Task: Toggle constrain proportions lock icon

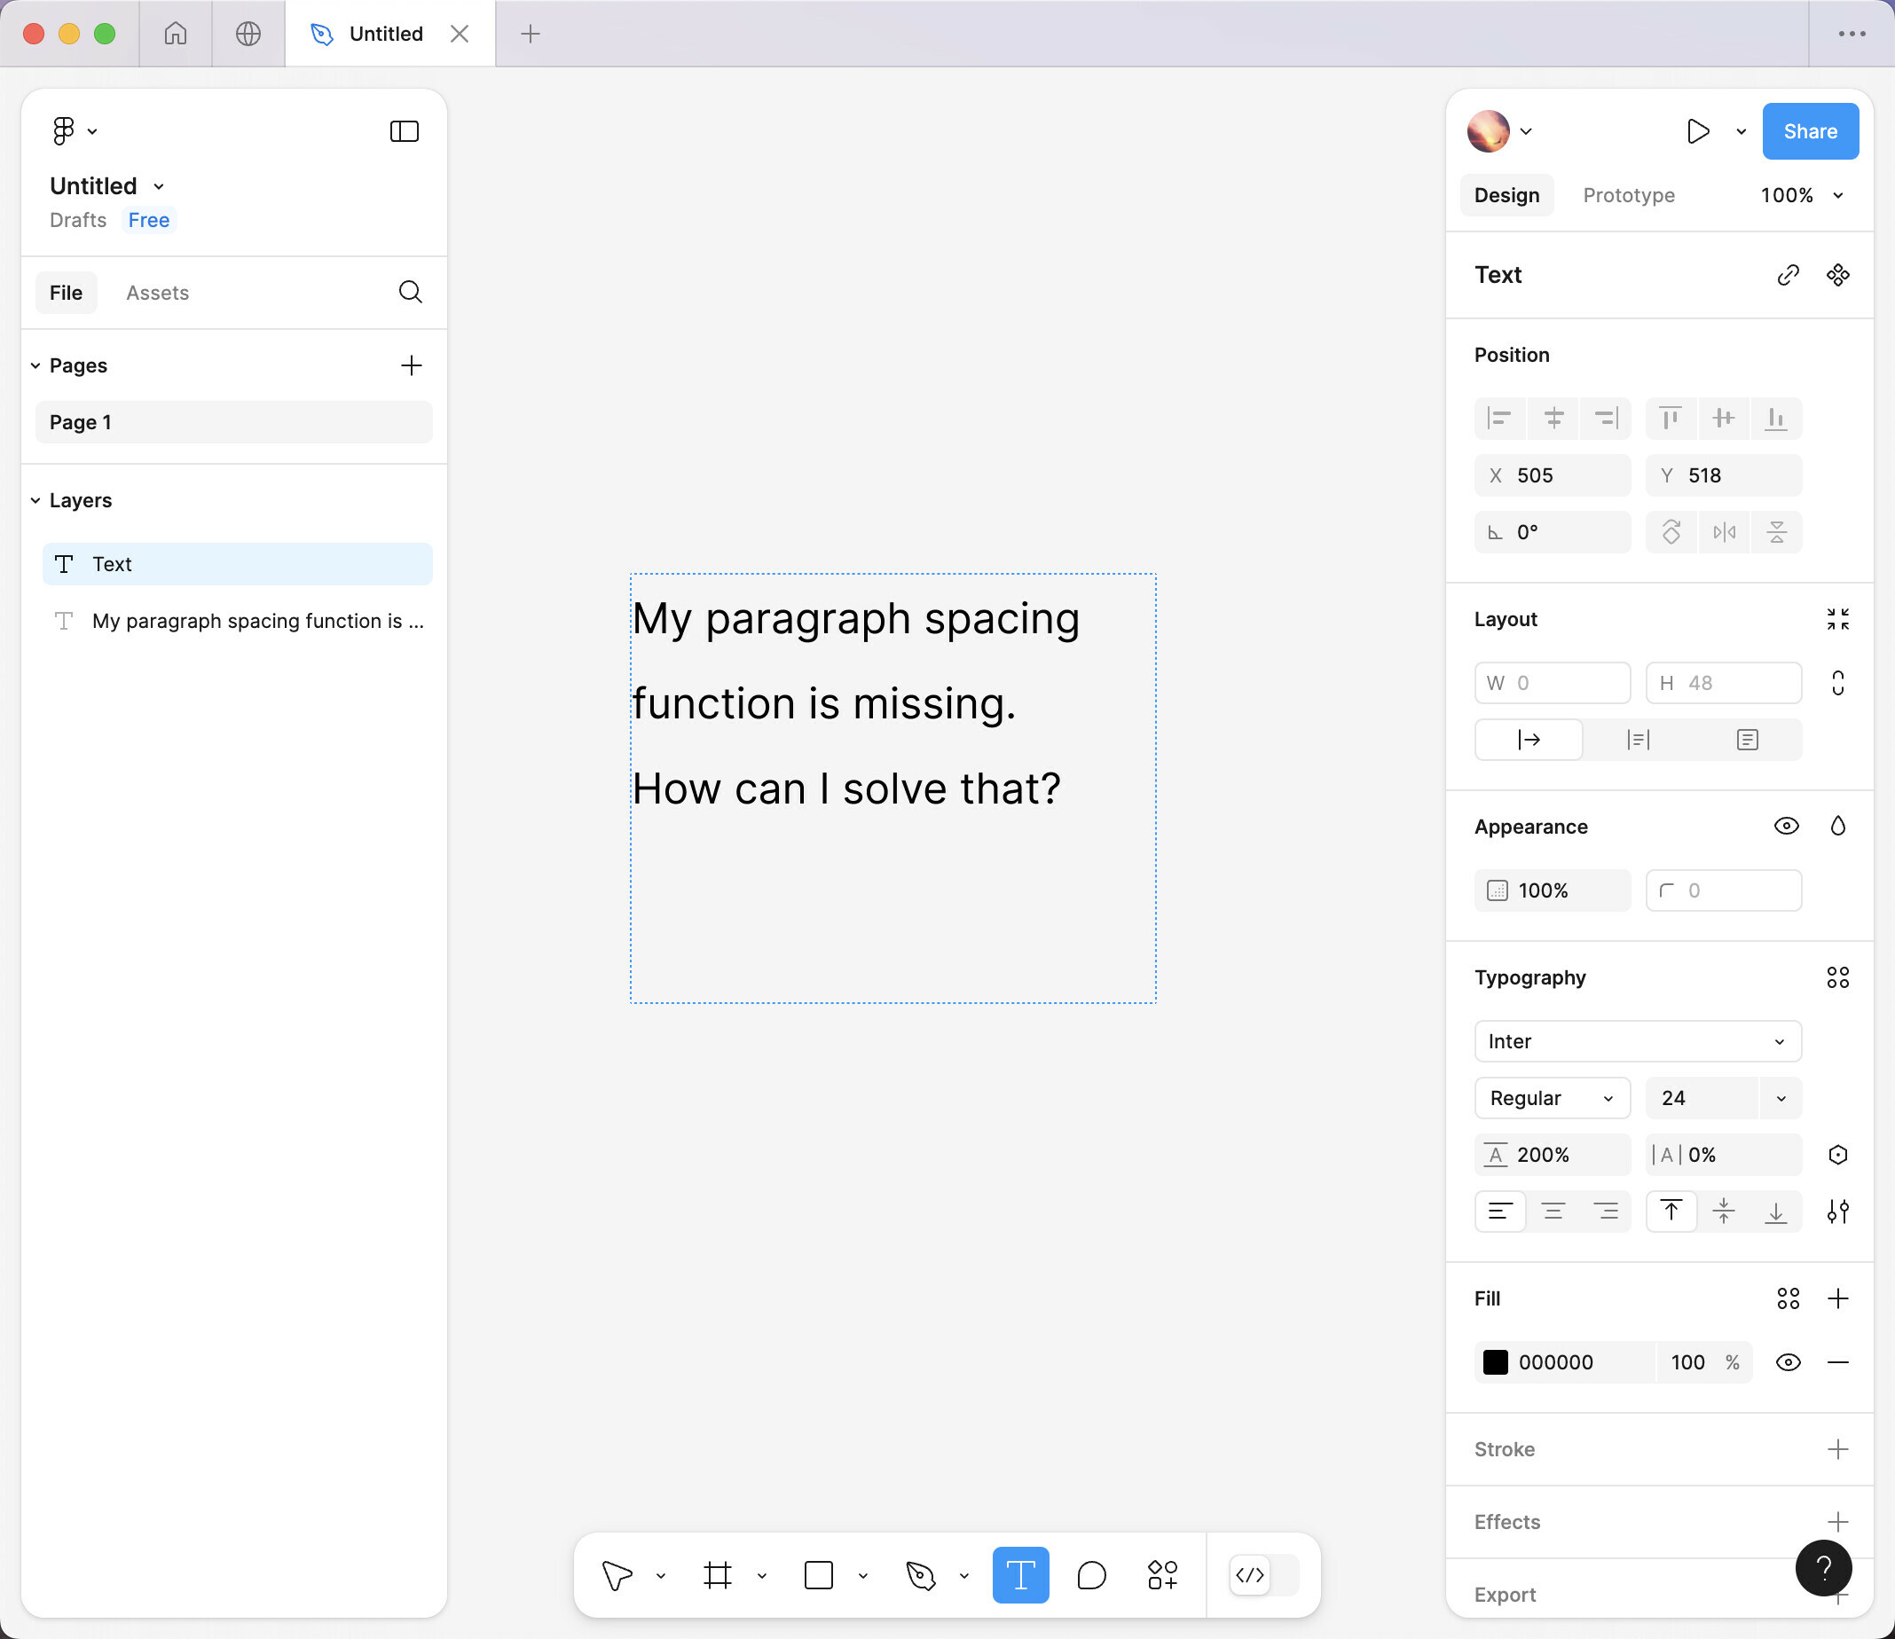Action: 1837,683
